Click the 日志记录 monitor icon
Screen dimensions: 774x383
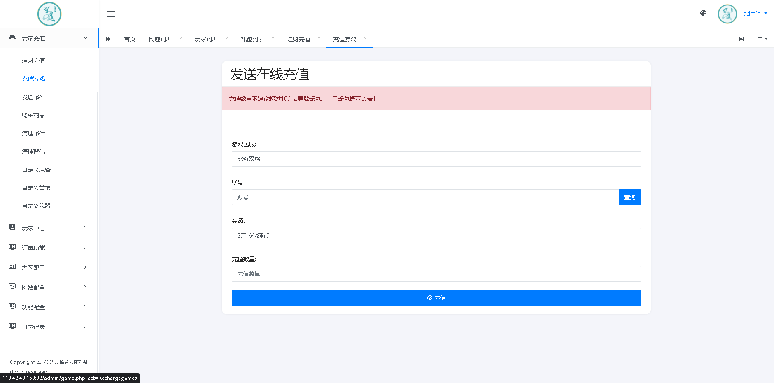click(12, 326)
